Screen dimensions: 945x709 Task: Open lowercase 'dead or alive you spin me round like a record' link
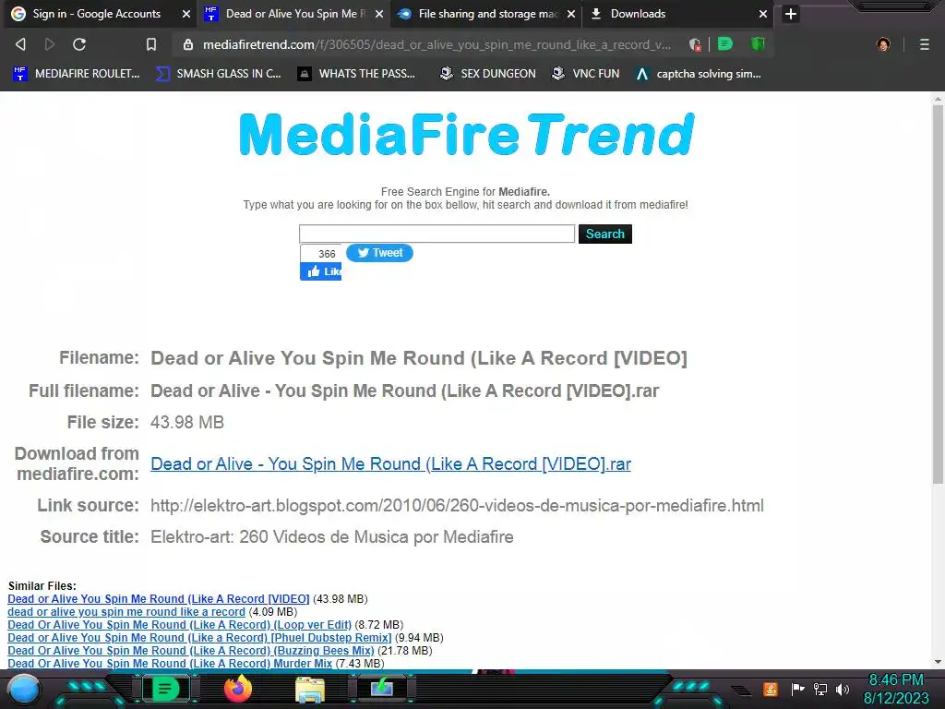[126, 611]
